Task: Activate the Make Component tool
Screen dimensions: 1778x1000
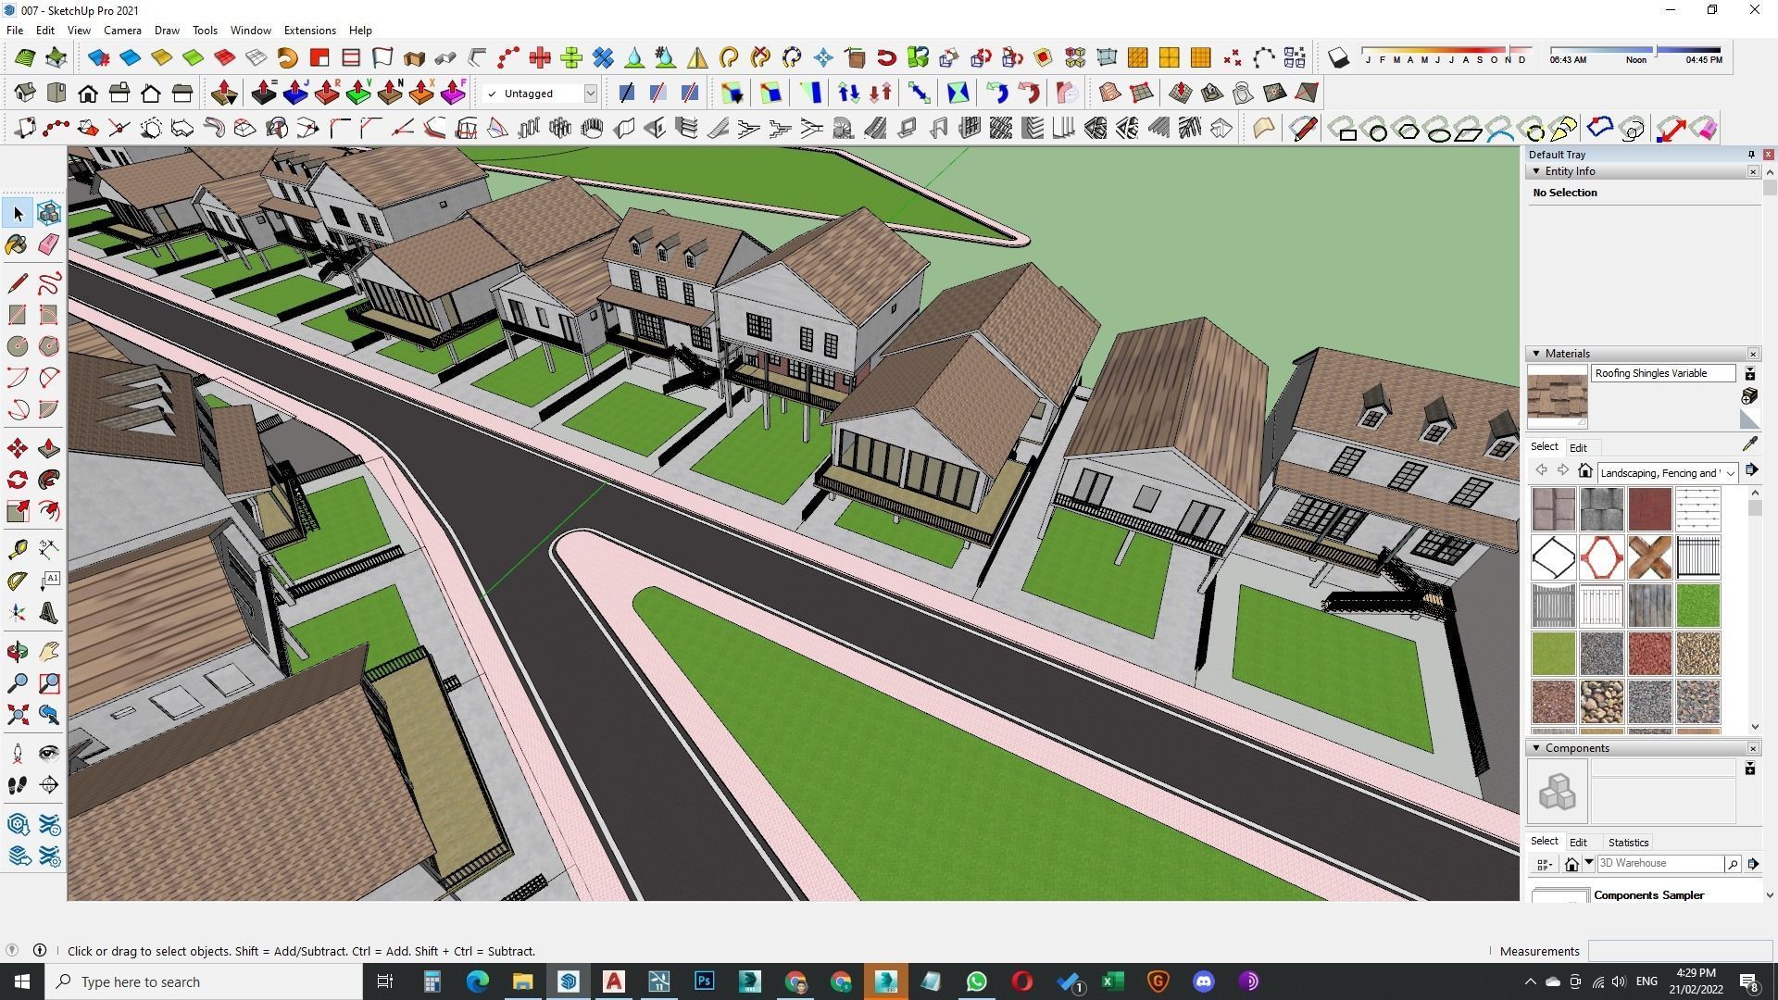Action: tap(49, 214)
